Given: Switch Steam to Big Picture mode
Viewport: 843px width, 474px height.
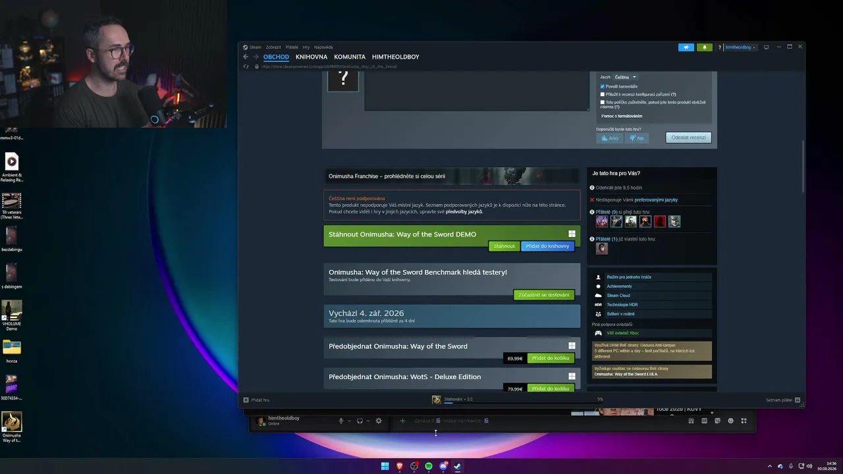Looking at the screenshot, I should 766,47.
